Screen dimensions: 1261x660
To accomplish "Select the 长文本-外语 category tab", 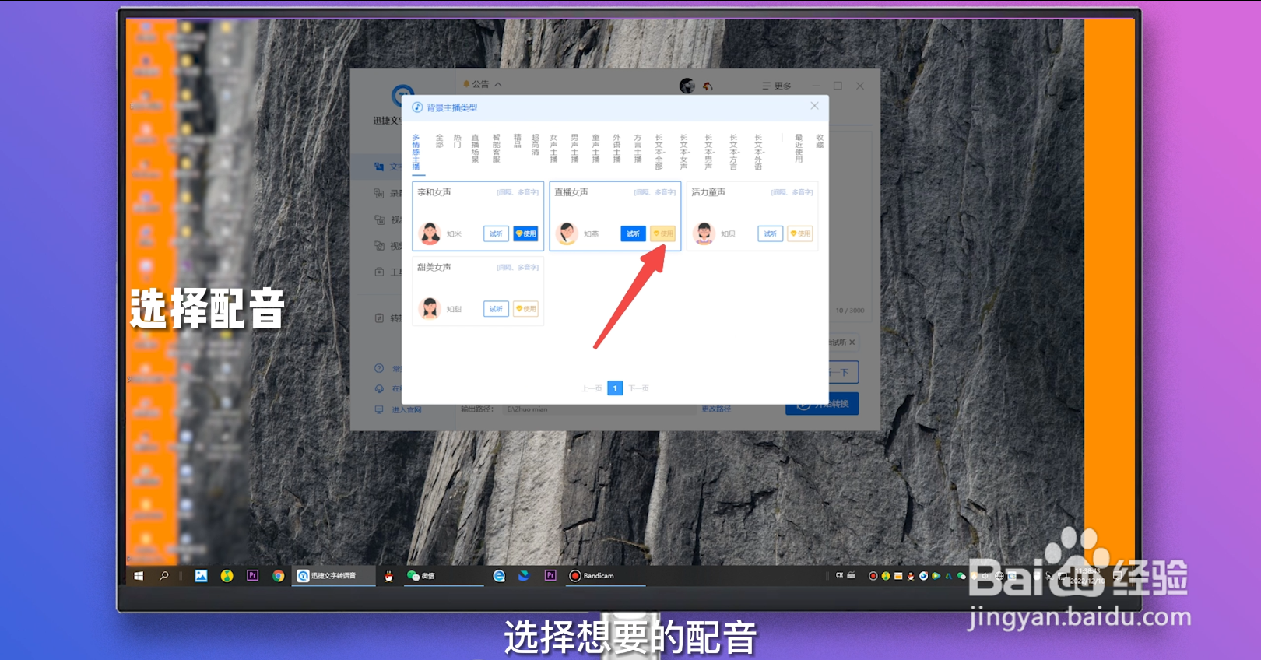I will 758,152.
